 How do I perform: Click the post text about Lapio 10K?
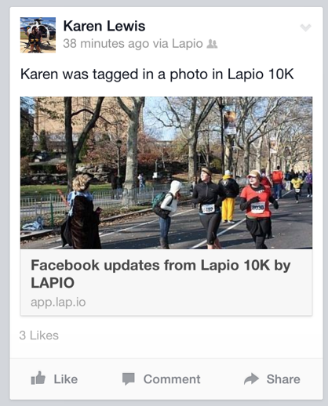(x=157, y=74)
